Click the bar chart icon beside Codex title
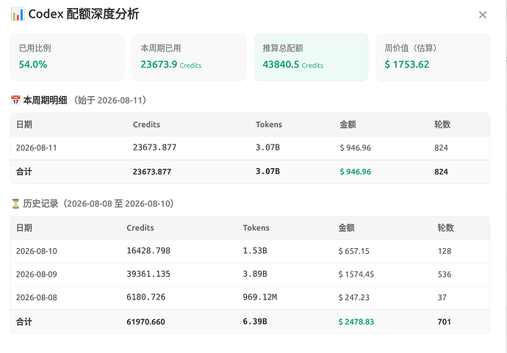The image size is (507, 353). pyautogui.click(x=18, y=14)
